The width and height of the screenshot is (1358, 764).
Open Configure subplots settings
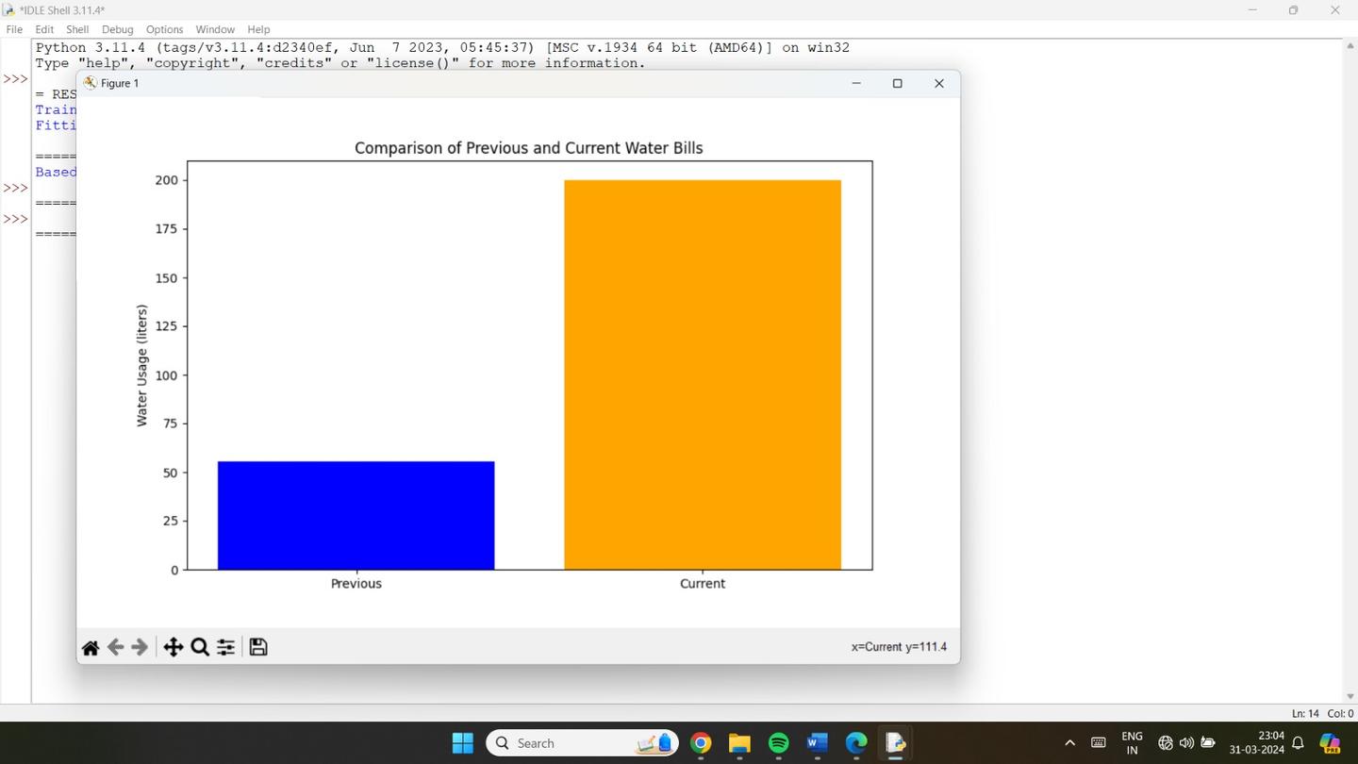coord(226,647)
